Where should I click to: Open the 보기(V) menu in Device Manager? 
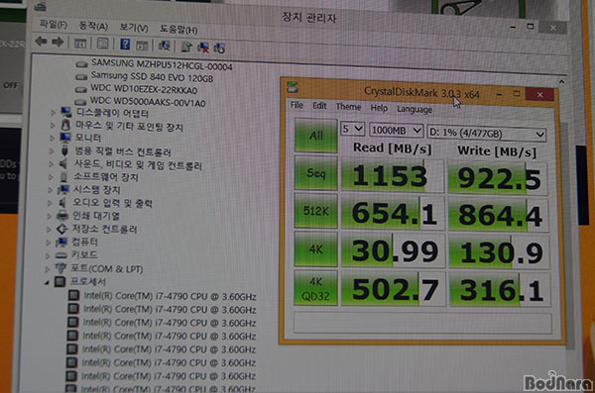tap(134, 28)
